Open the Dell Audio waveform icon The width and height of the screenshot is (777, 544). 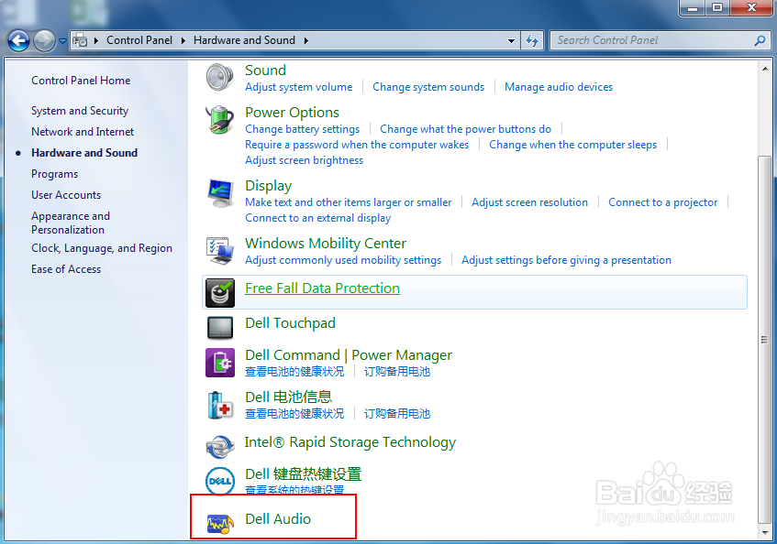(x=219, y=523)
